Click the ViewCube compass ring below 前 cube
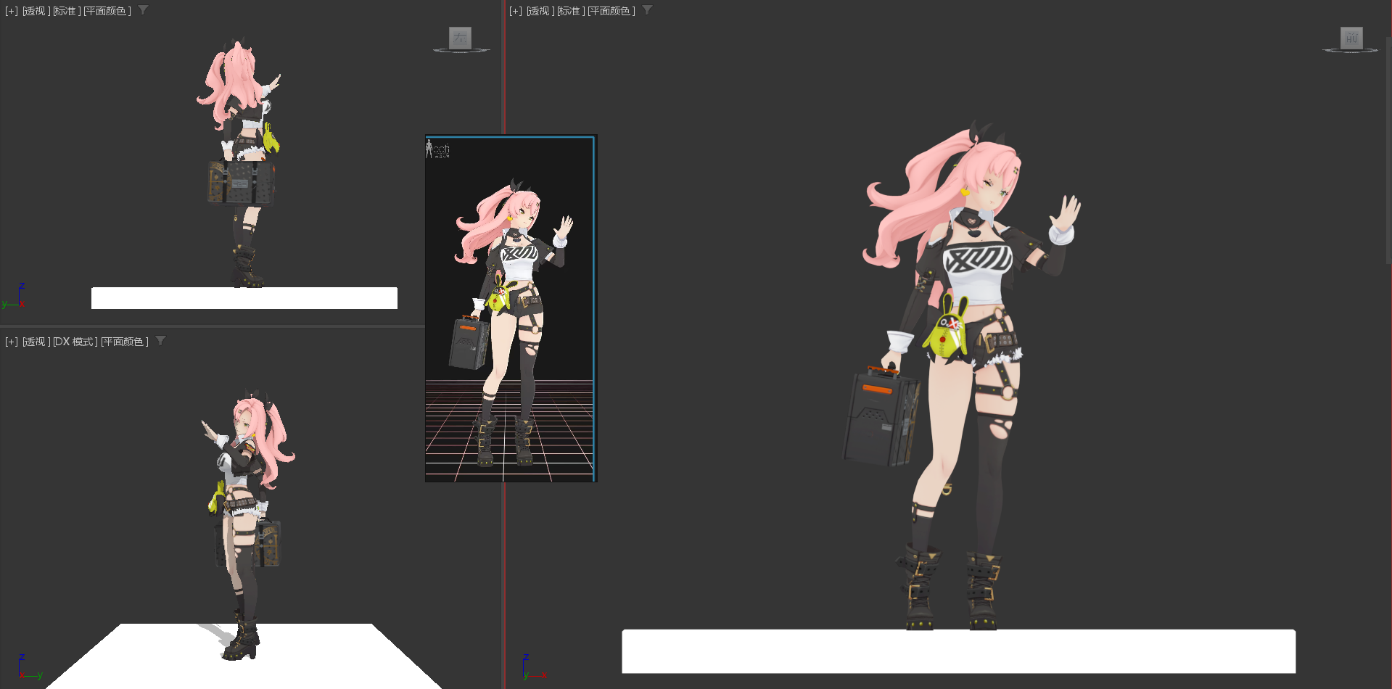 [1350, 51]
